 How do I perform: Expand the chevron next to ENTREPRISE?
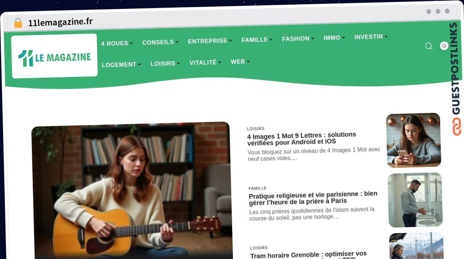point(230,40)
